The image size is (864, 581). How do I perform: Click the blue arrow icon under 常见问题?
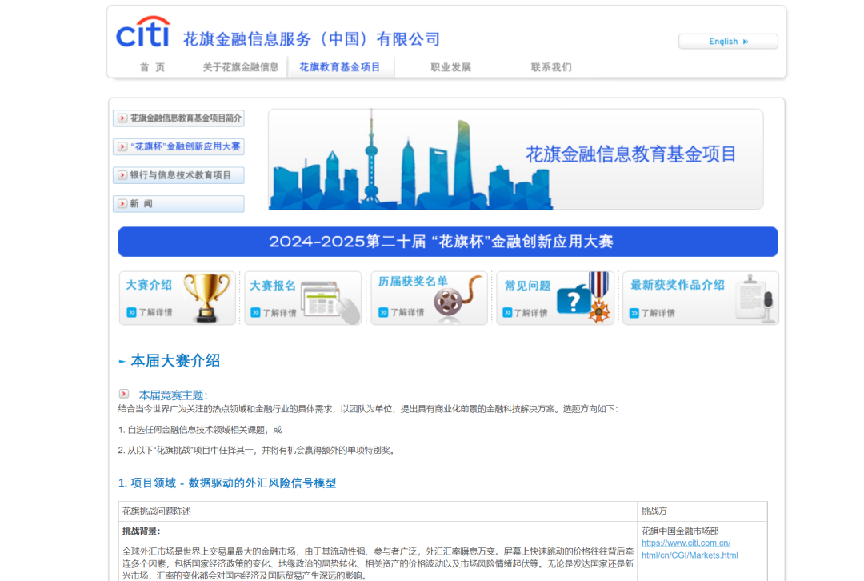(507, 313)
